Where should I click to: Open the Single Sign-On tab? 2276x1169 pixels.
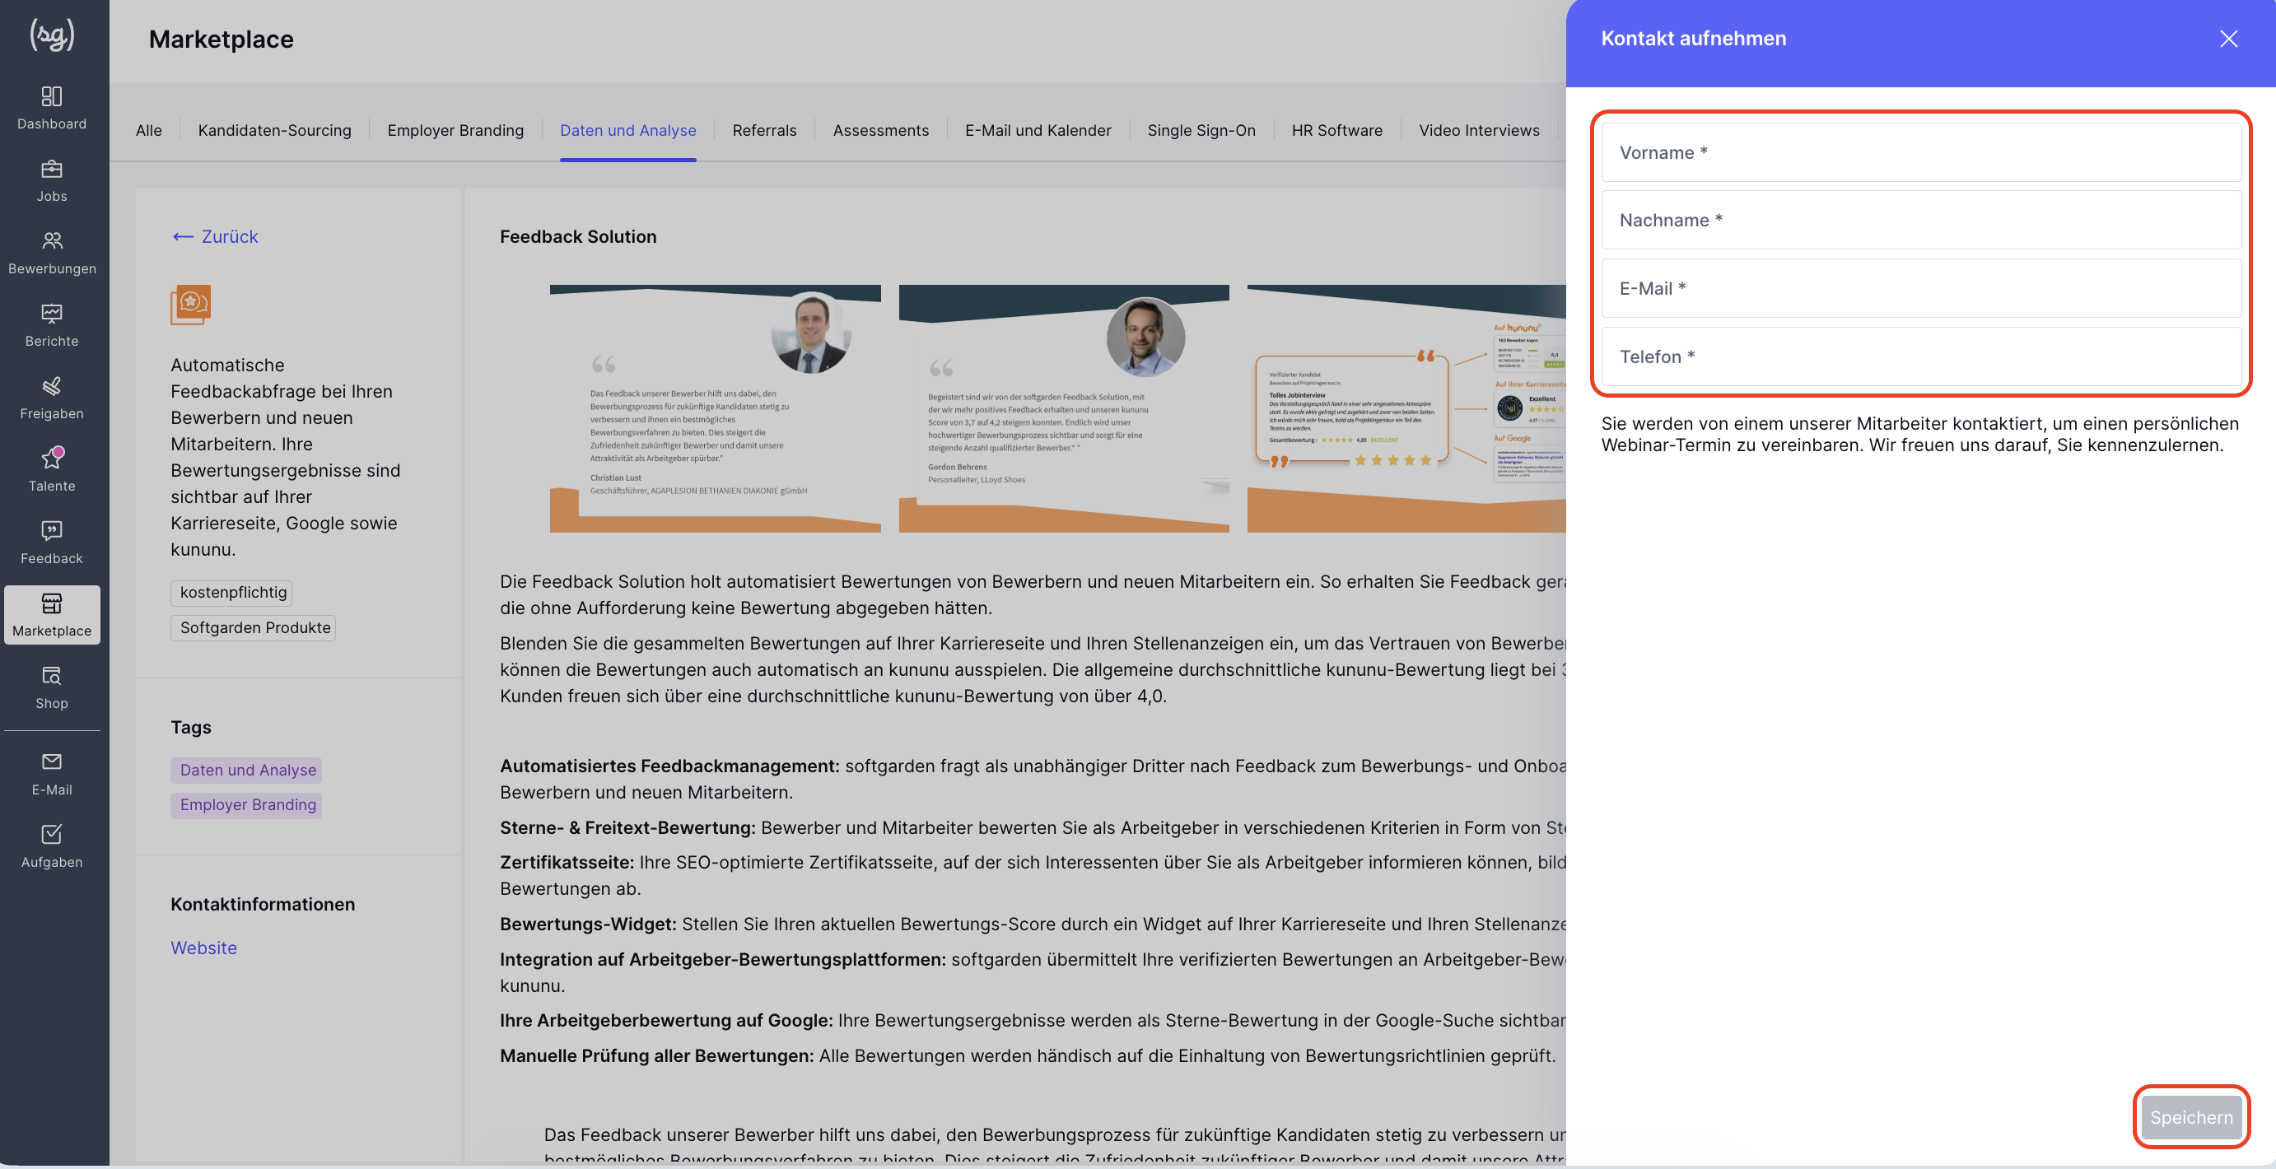[x=1201, y=130]
